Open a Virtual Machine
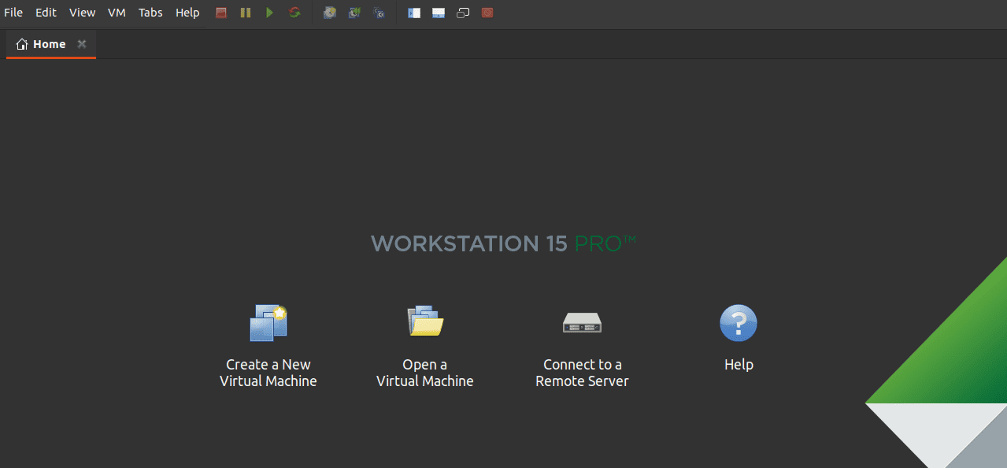Screen dimensions: 1007x468 (x=424, y=339)
